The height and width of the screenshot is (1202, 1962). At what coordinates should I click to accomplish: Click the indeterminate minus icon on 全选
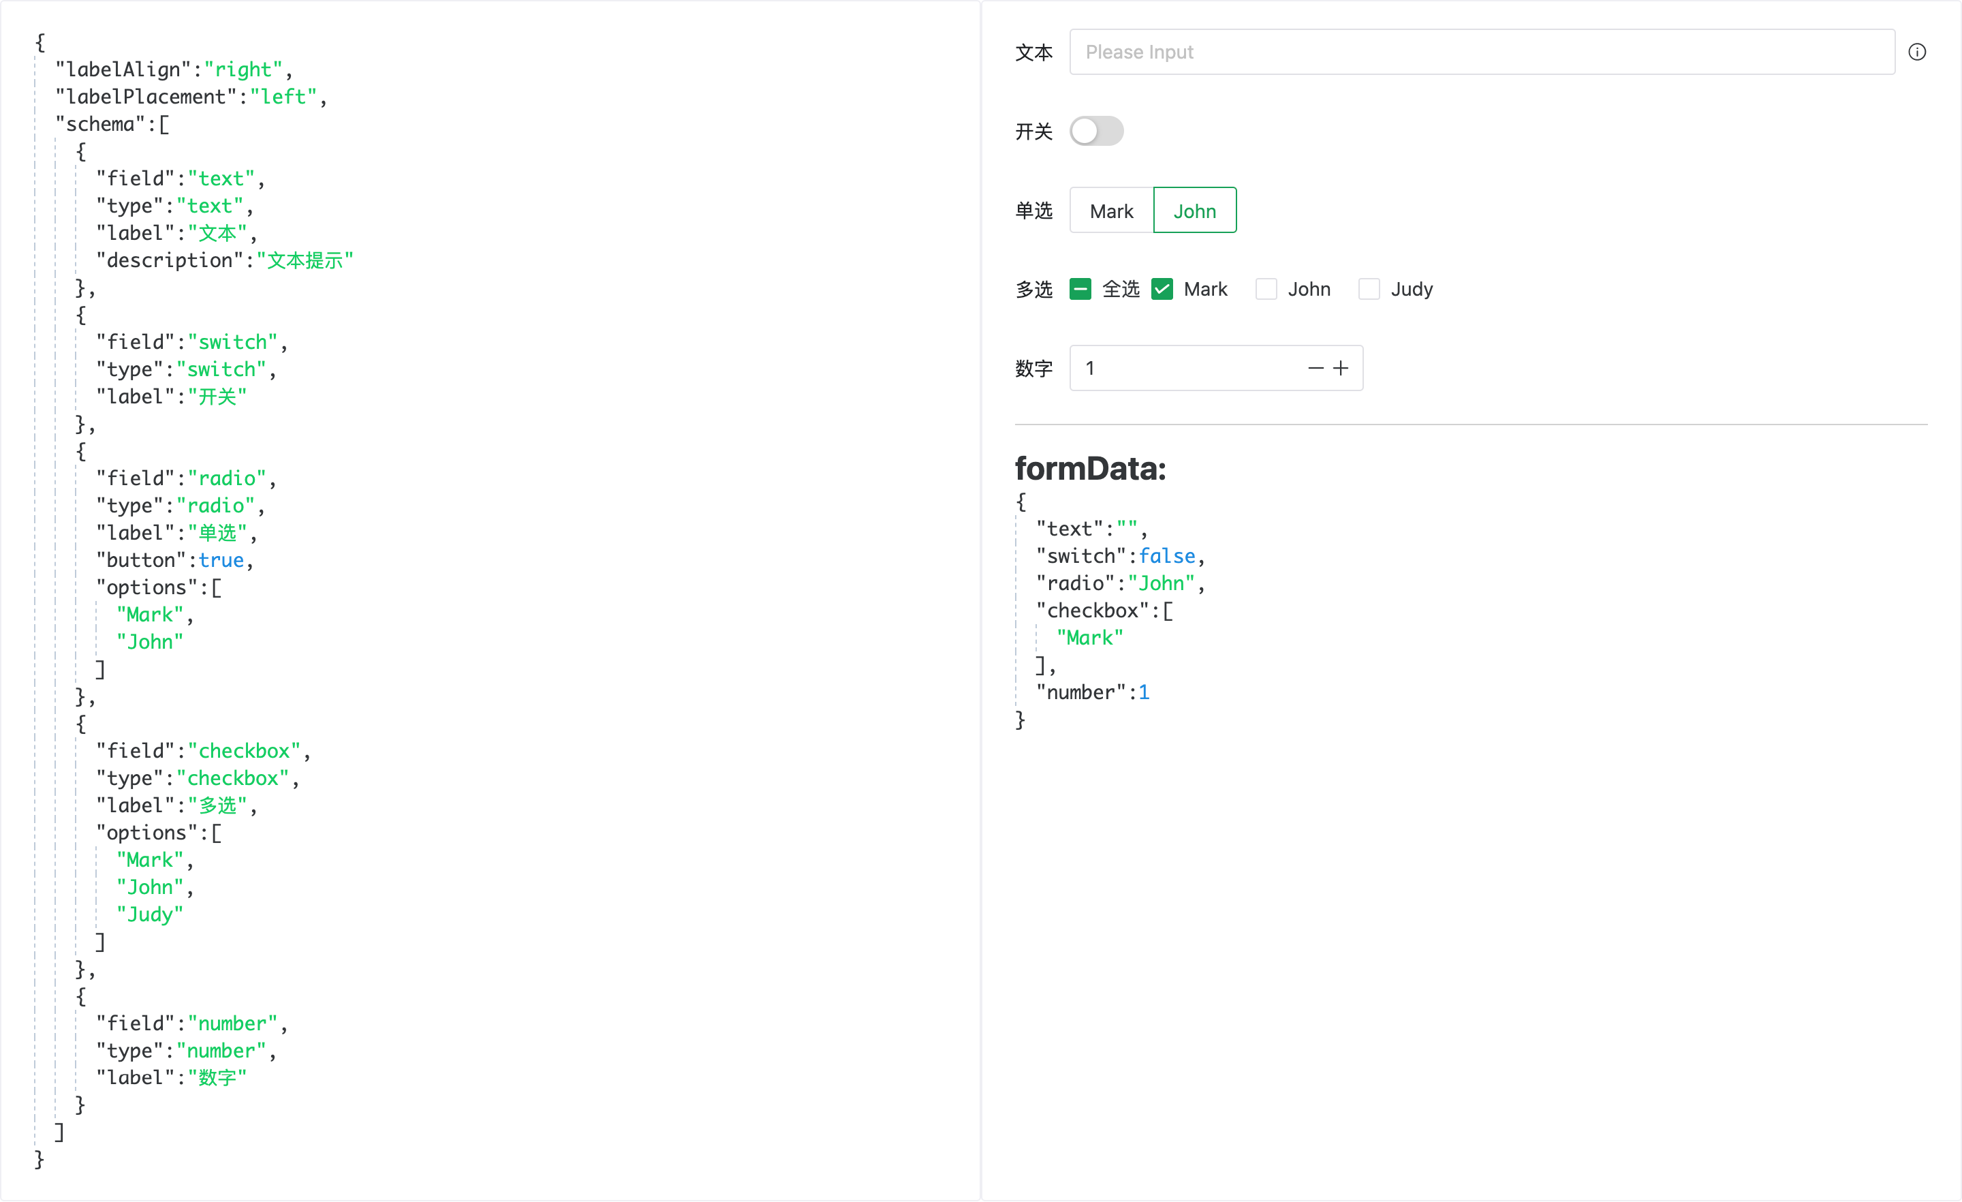(1080, 288)
